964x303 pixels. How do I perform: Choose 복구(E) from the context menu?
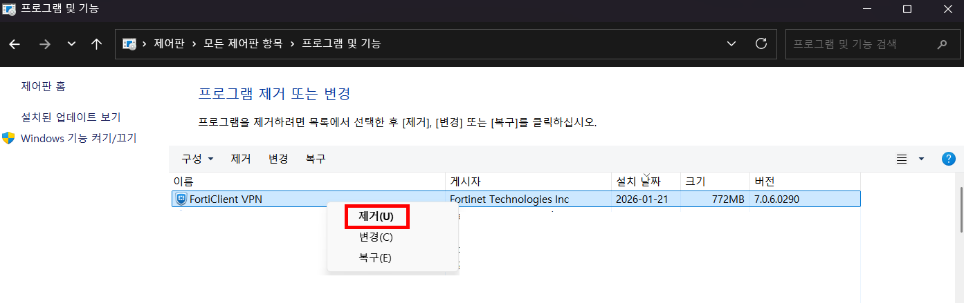click(x=375, y=258)
